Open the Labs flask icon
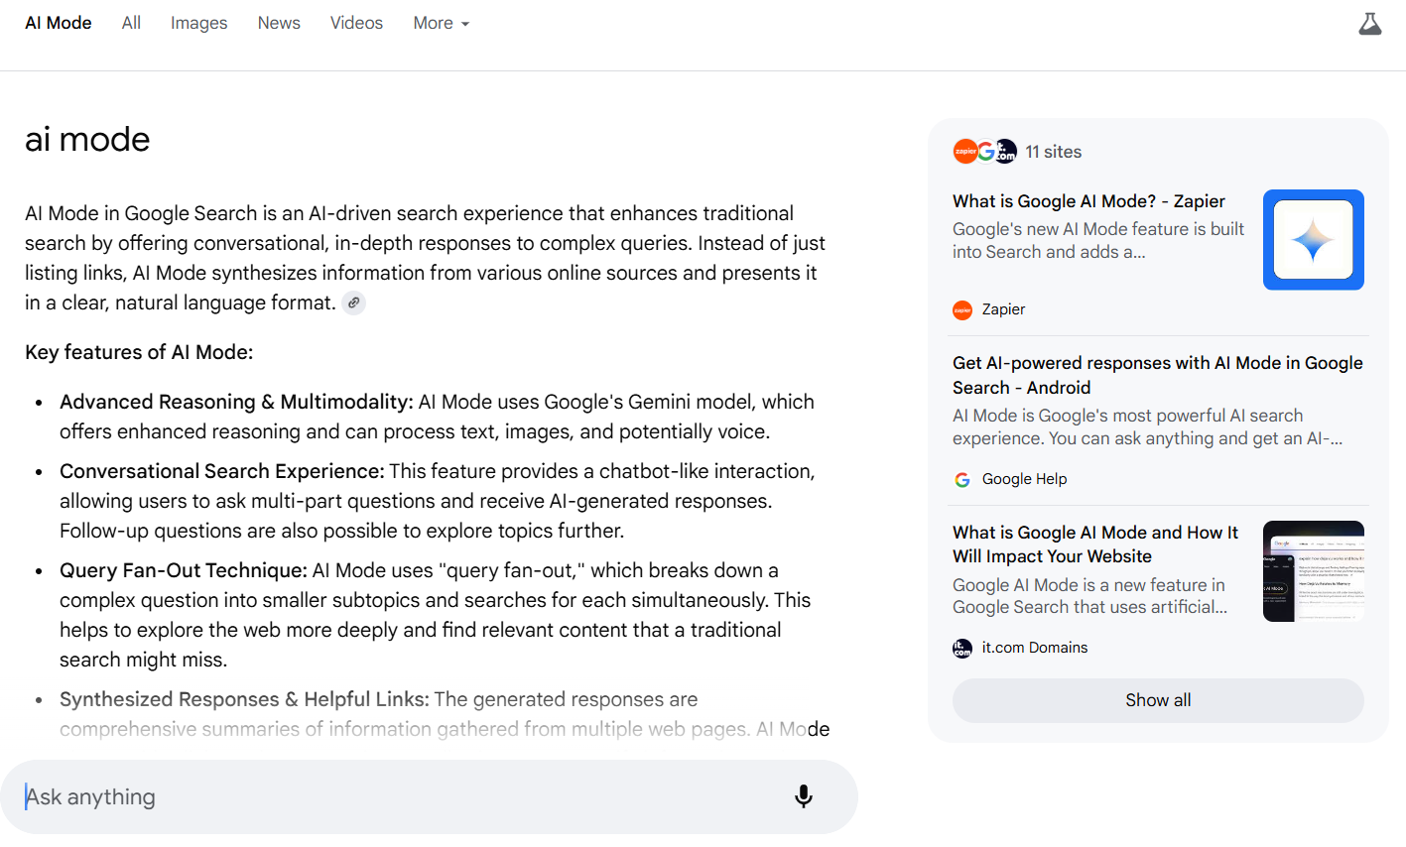 coord(1370,24)
